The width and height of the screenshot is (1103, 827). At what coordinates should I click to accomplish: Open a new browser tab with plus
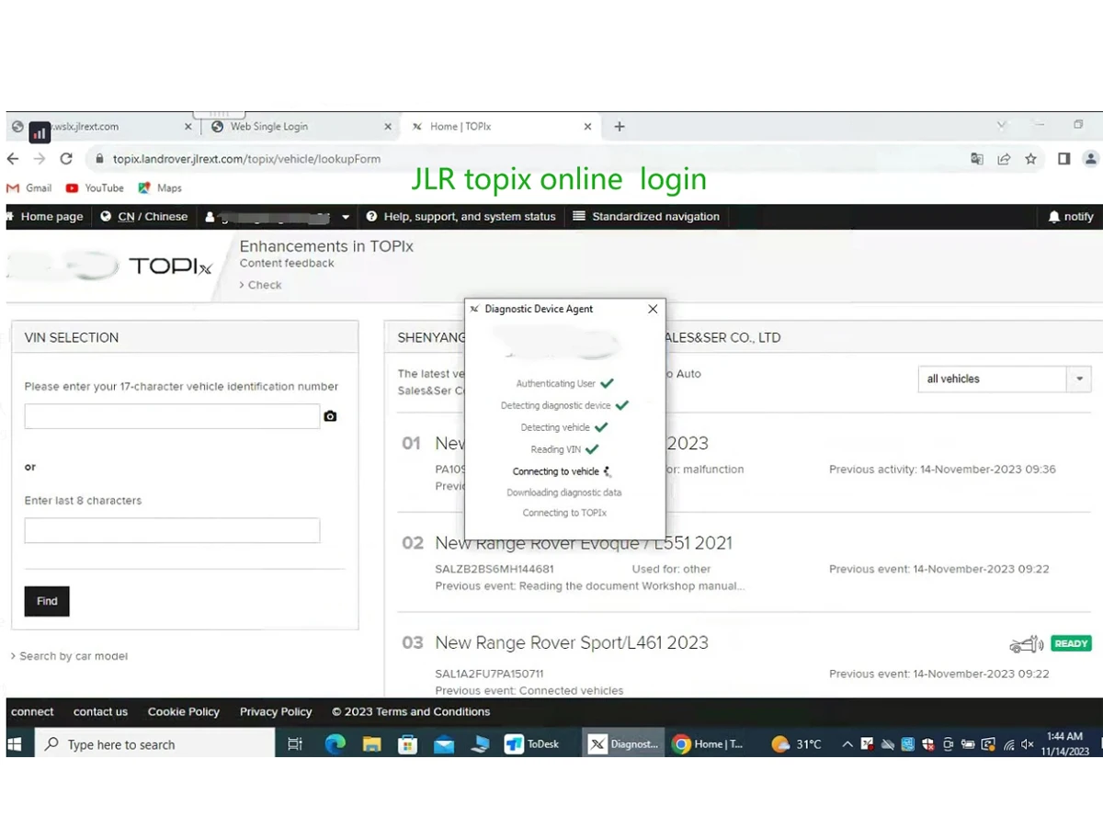(620, 127)
